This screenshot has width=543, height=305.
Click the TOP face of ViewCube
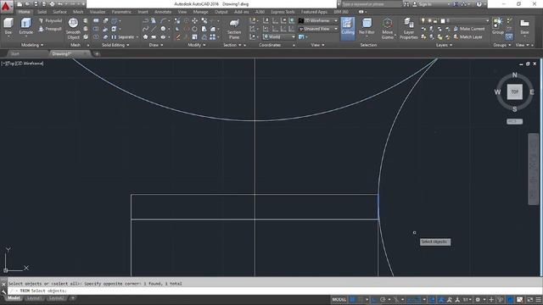(x=515, y=92)
